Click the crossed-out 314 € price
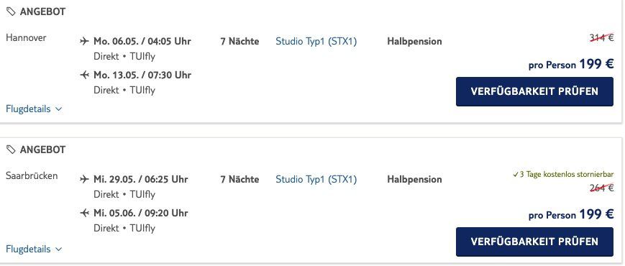 click(x=601, y=38)
